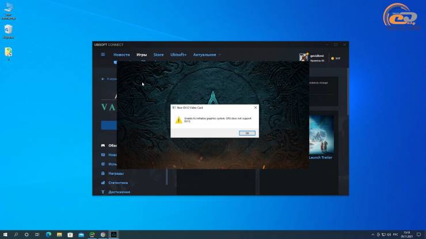Open the Store tab
The image size is (426, 239).
click(x=158, y=55)
